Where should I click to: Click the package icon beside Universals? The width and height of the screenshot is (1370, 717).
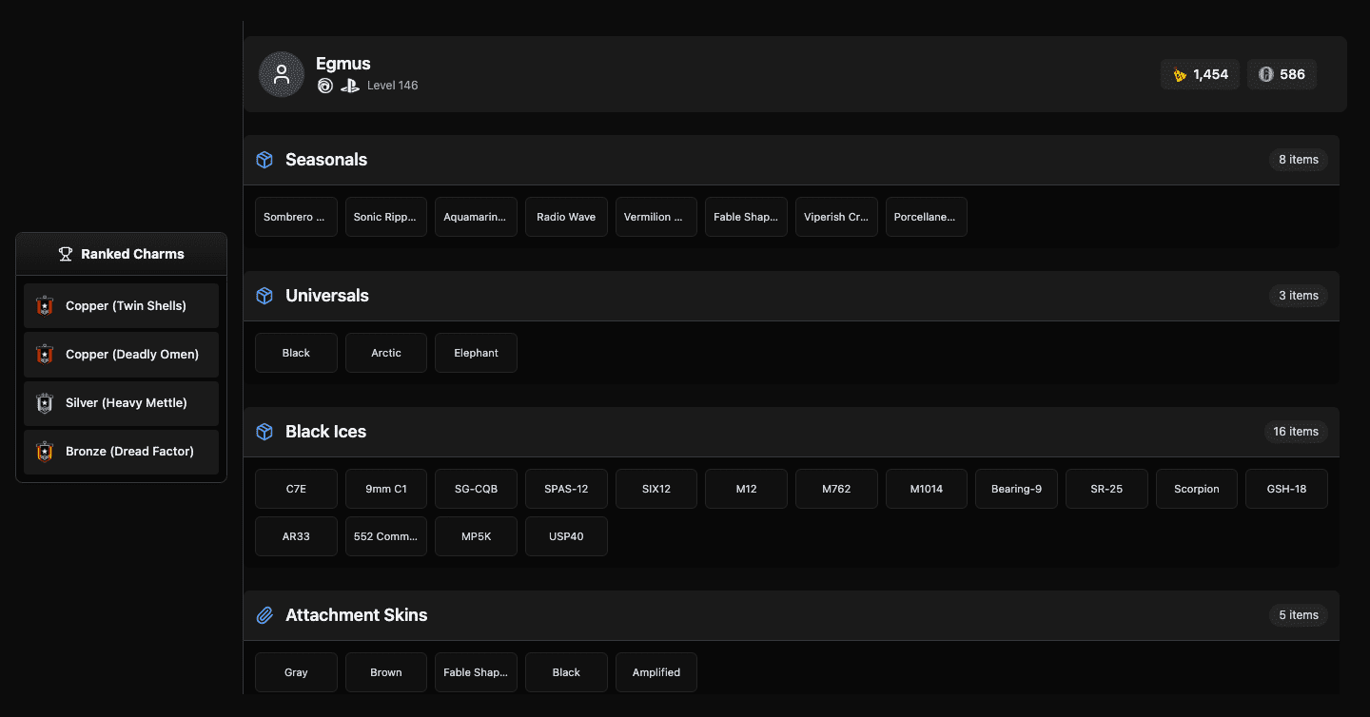tap(264, 296)
